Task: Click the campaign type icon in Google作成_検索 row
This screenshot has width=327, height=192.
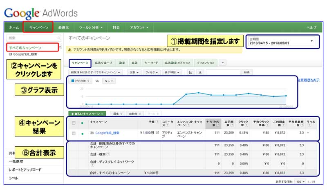Action: tap(92, 133)
